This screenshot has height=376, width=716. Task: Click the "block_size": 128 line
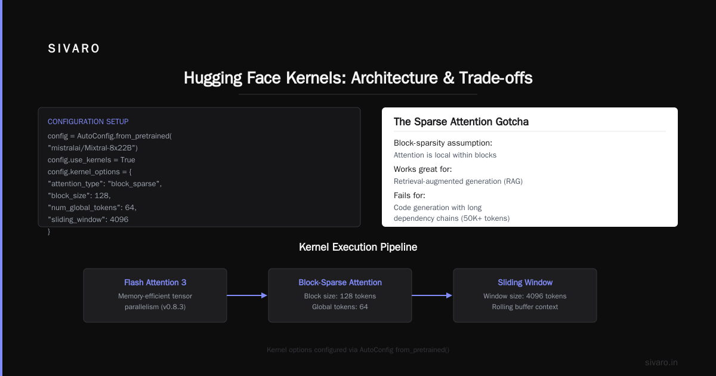(79, 196)
